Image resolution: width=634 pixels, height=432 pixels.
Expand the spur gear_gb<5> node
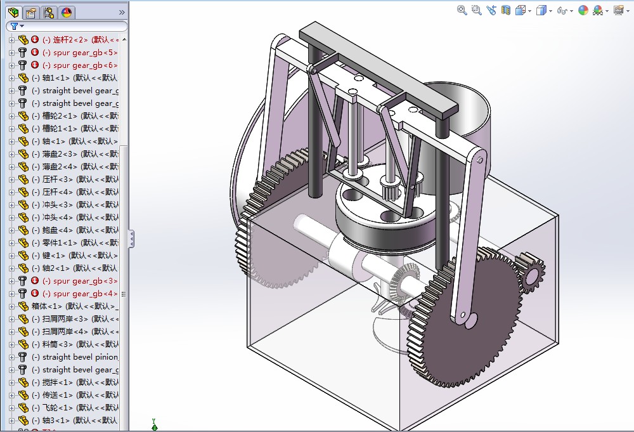[11, 53]
